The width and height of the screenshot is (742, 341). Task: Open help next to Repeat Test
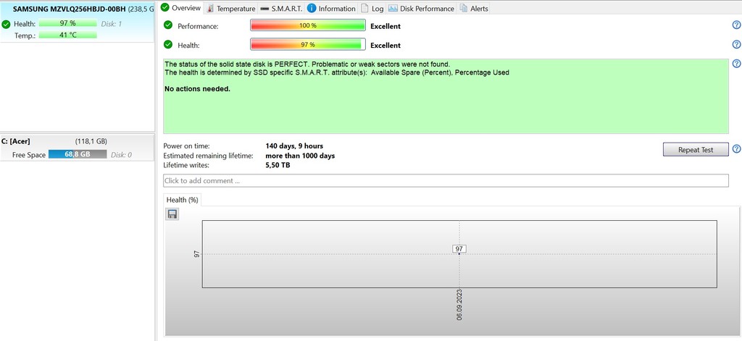[736, 149]
